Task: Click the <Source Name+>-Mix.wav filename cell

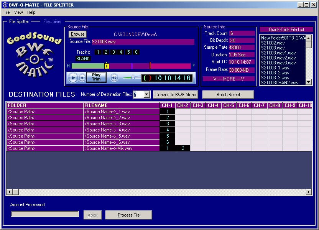Action: [x=122, y=148]
